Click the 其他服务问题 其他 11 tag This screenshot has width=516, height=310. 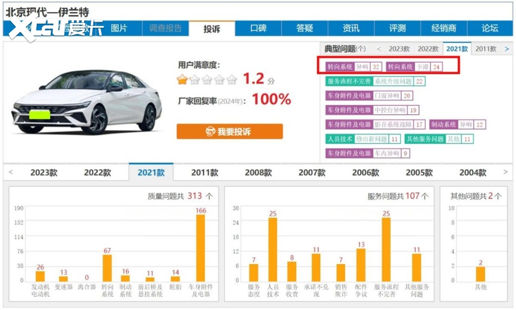click(439, 139)
